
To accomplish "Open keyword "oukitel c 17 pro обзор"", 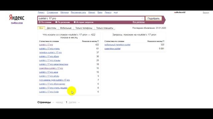I will click(x=49, y=57).
